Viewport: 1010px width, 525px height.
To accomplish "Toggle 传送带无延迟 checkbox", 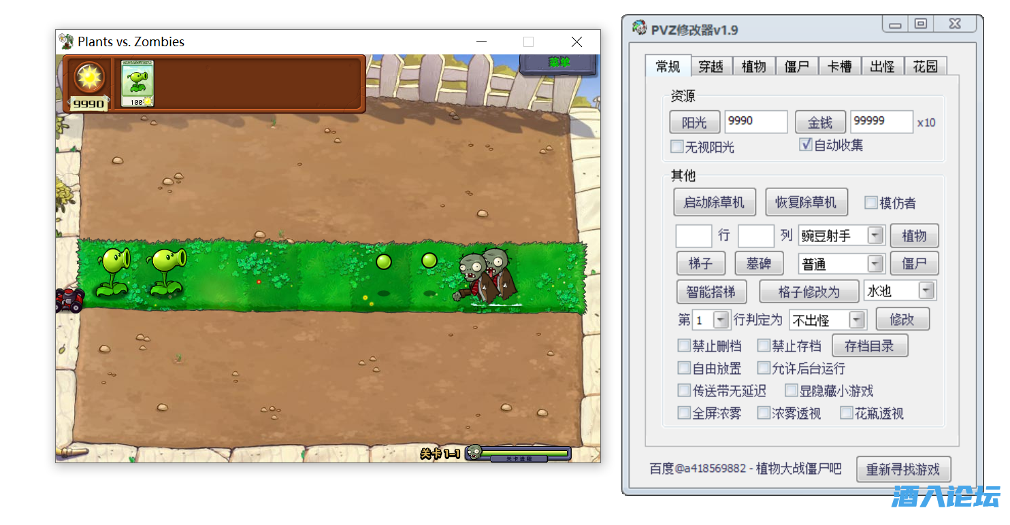I will click(x=684, y=390).
